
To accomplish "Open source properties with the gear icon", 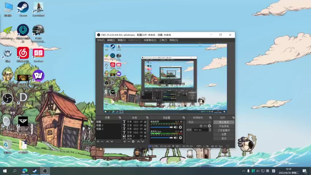I will (133, 142).
